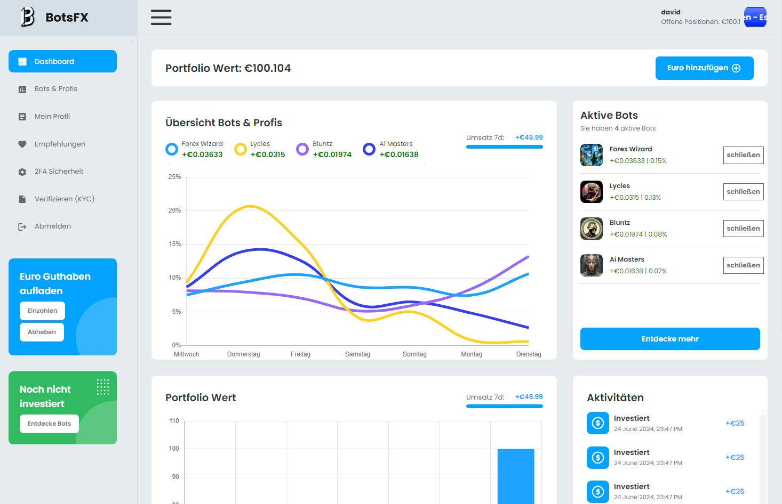Viewport: 782px width, 504px height.
Task: Click Sie haben 4 aktive Bots text
Action: tap(618, 128)
